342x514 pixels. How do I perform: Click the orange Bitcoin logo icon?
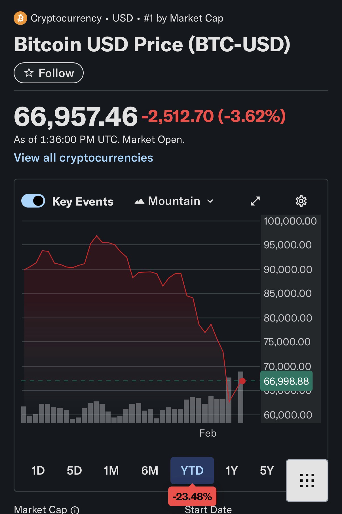20,18
